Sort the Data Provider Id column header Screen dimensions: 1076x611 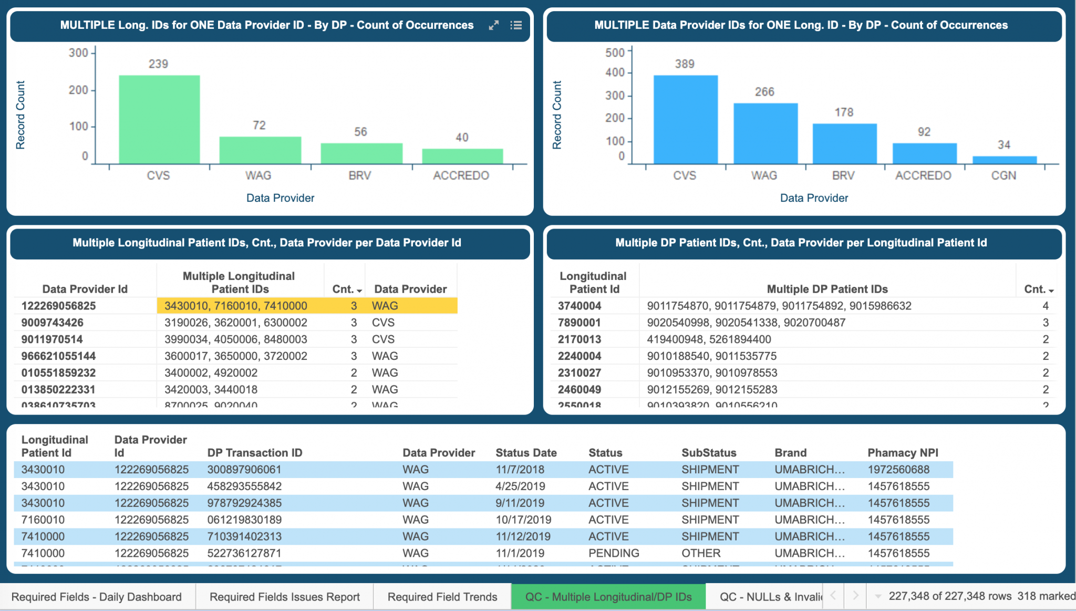click(x=151, y=446)
